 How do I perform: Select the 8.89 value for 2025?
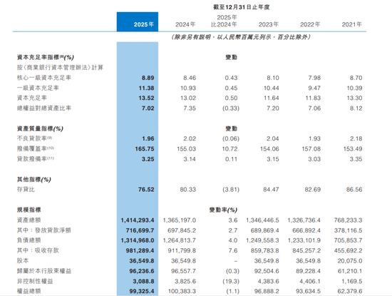[148, 78]
